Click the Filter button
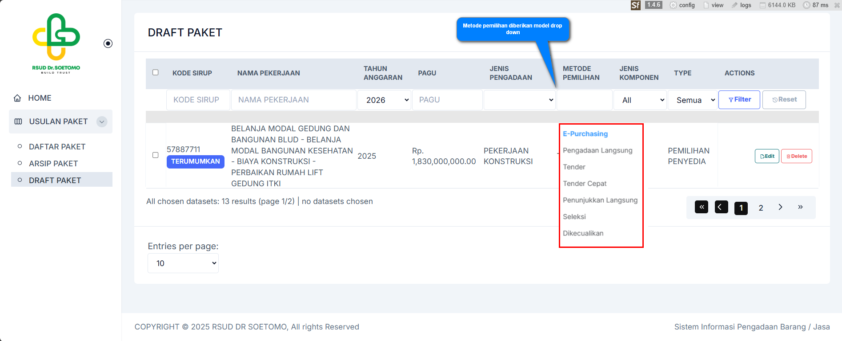Image resolution: width=842 pixels, height=341 pixels. click(739, 100)
